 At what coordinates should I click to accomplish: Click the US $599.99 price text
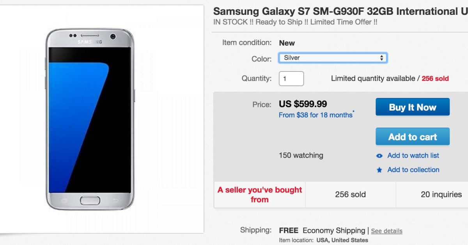303,104
